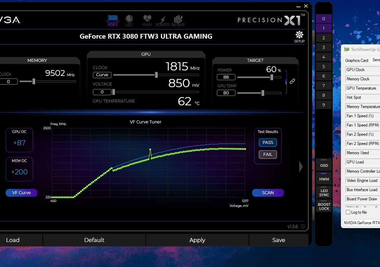The height and width of the screenshot is (267, 380).
Task: Open the SETUP gear icon
Action: point(299,37)
